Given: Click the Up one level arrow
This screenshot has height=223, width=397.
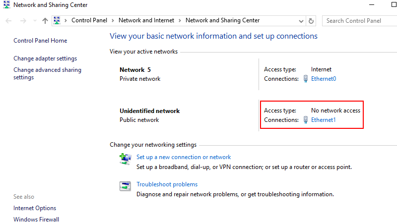Looking at the screenshot, I should (x=45, y=21).
